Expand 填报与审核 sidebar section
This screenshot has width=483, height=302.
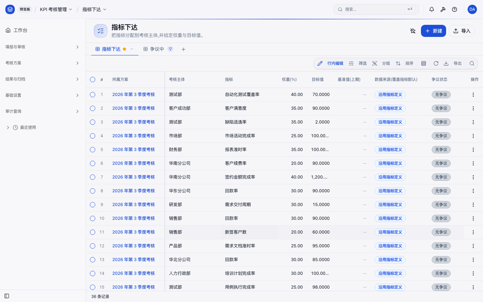click(x=43, y=47)
